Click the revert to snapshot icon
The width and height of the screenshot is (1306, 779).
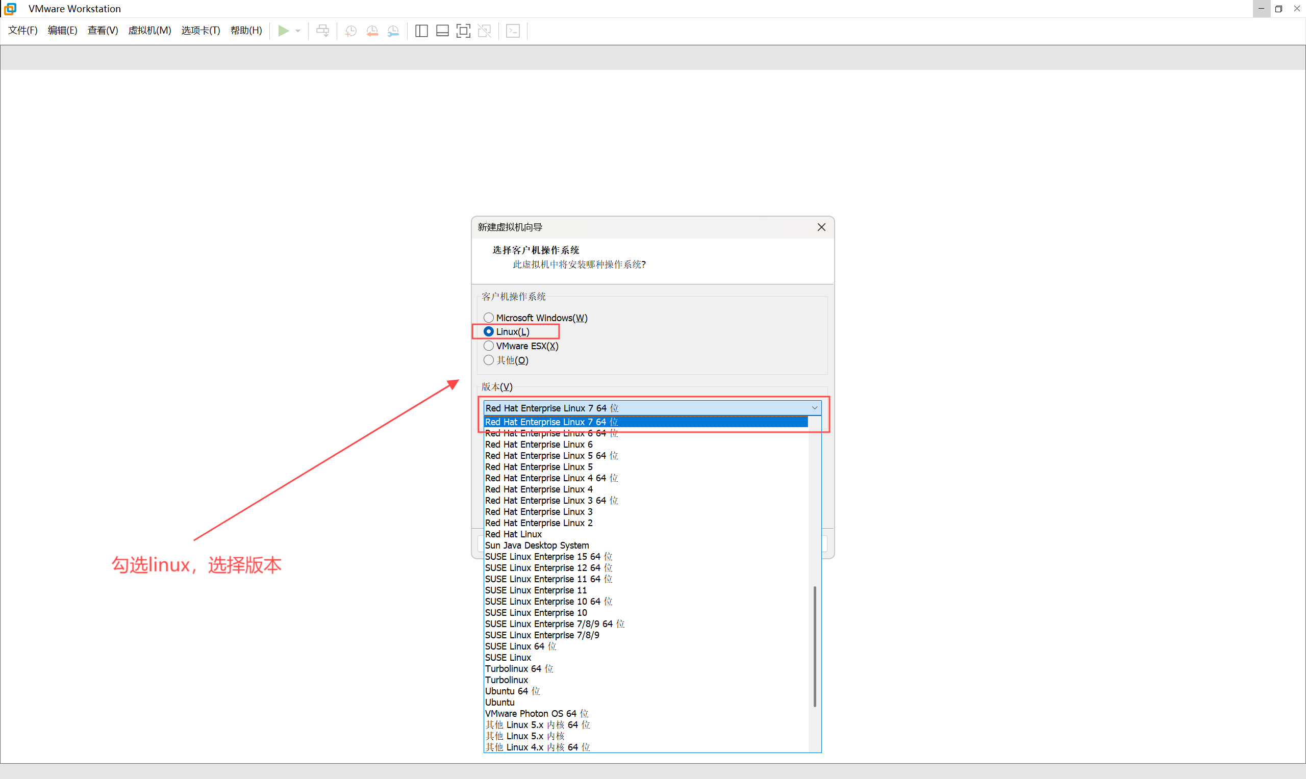372,31
